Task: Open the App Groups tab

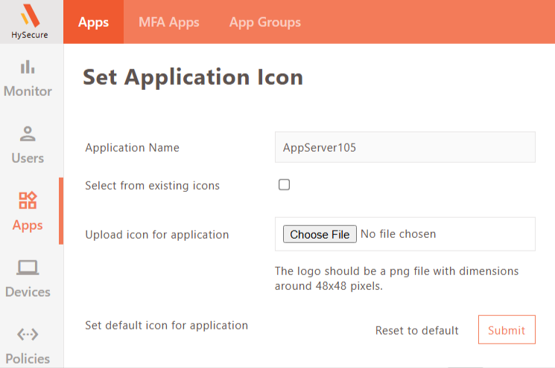Action: (x=265, y=22)
